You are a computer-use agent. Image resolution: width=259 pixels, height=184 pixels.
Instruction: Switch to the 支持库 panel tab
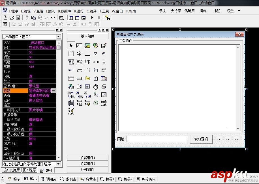[x=12, y=170]
